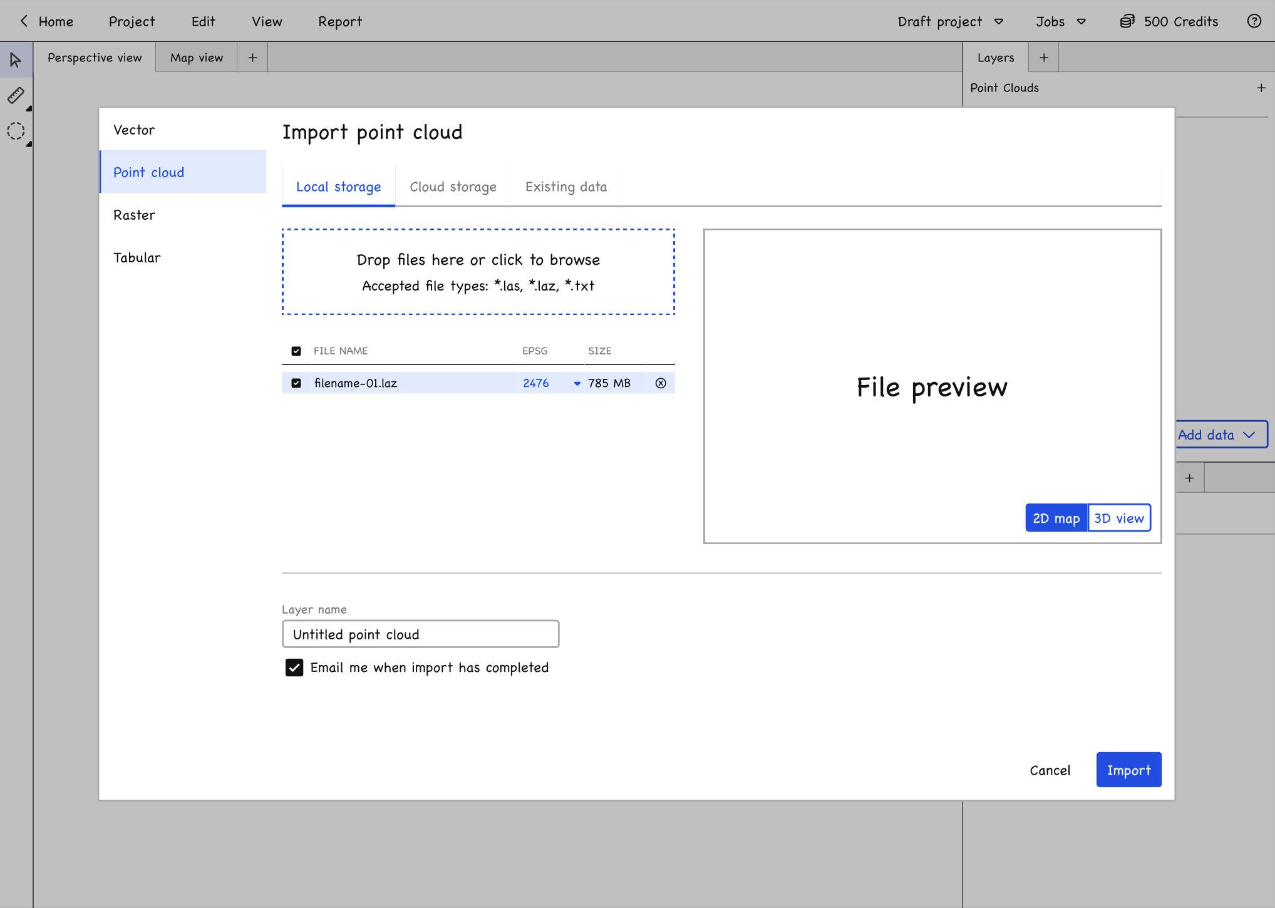Select the ruler measure tool

[x=16, y=95]
